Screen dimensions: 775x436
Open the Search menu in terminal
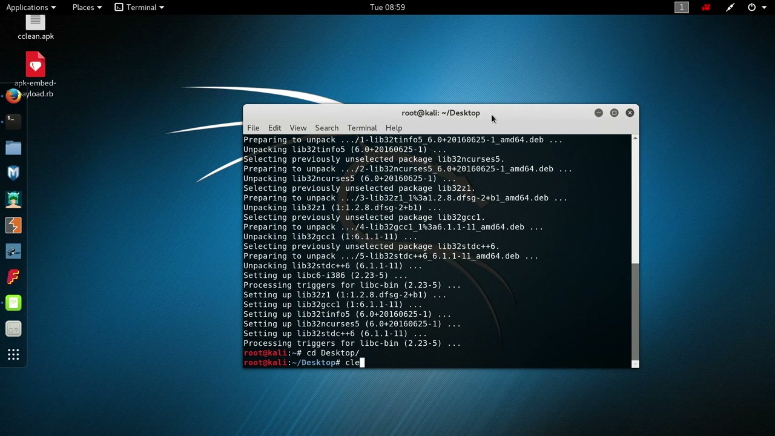click(x=326, y=128)
